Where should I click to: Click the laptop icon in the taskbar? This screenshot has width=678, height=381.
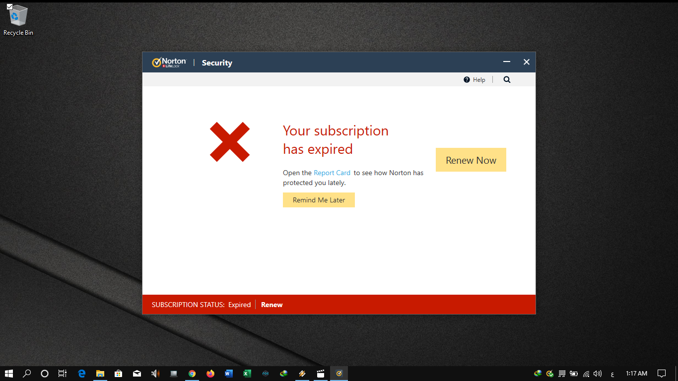(x=174, y=374)
